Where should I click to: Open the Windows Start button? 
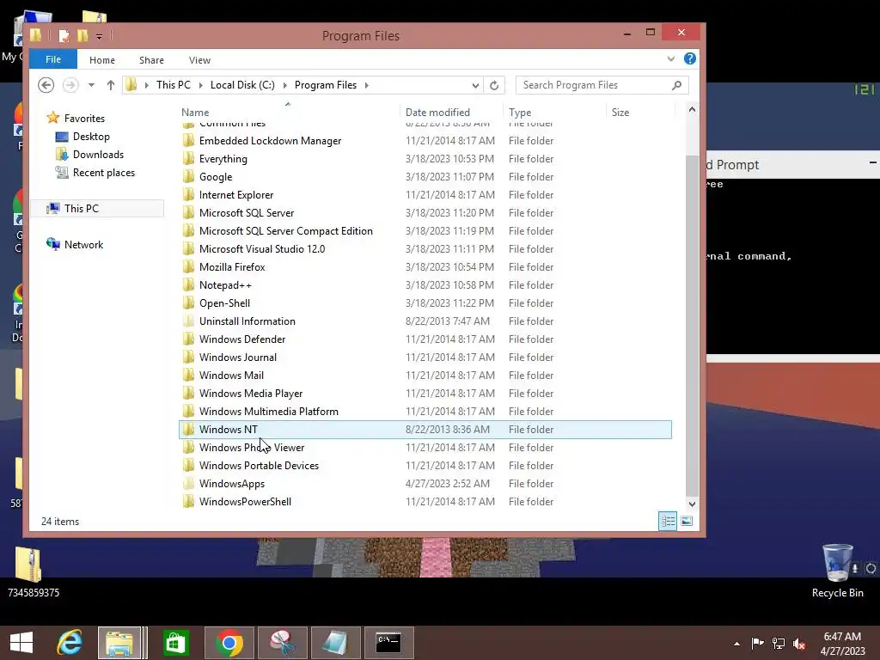[x=21, y=643]
